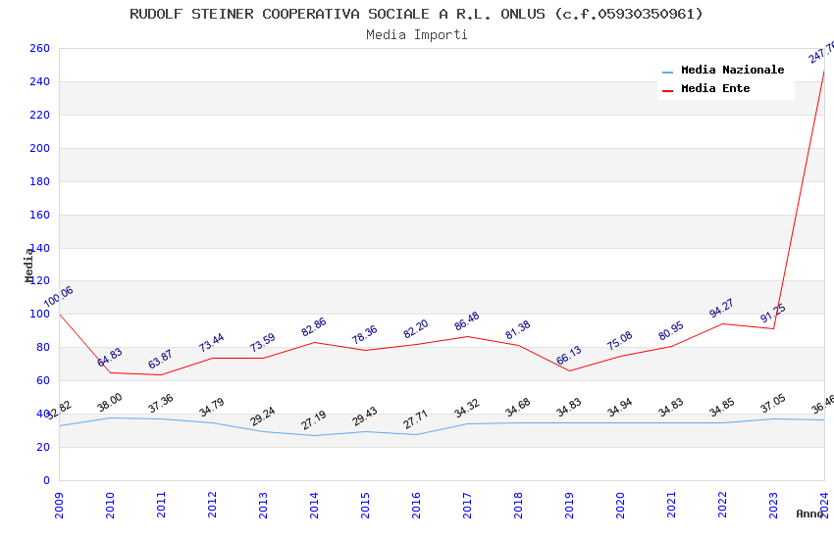Click the 2019 x-axis year label

click(570, 505)
